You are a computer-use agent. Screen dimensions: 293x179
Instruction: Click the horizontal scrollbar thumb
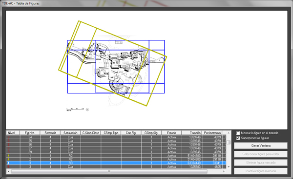point(109,171)
